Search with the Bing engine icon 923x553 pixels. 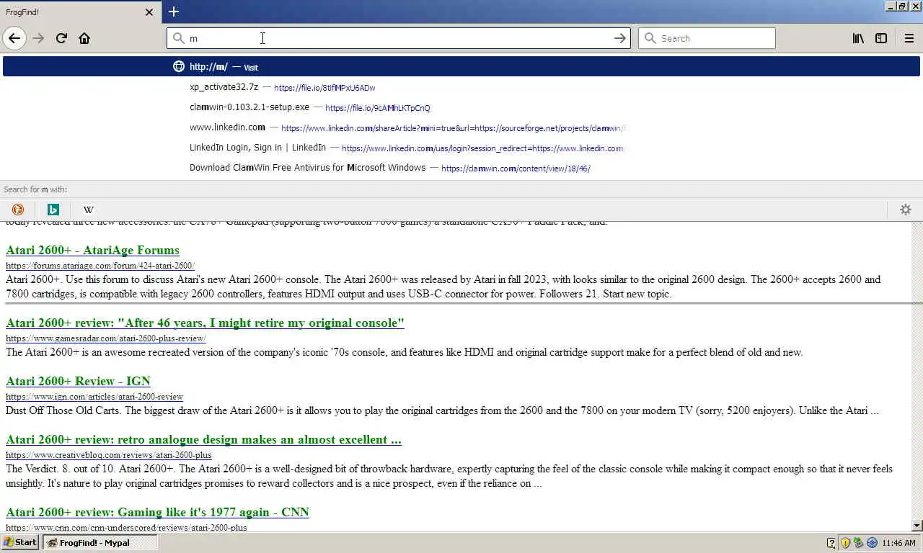[x=53, y=210]
